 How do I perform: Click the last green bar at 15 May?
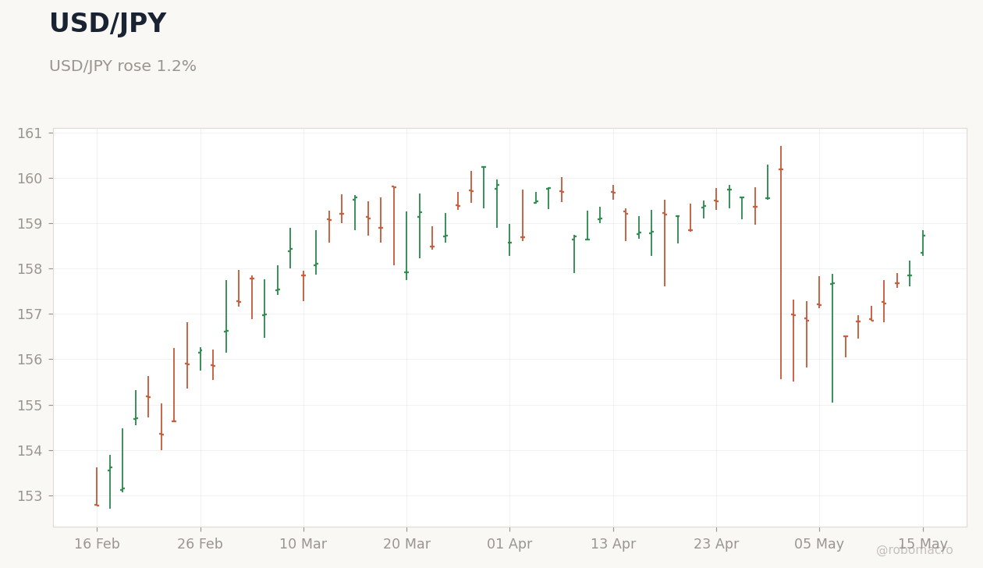point(923,243)
